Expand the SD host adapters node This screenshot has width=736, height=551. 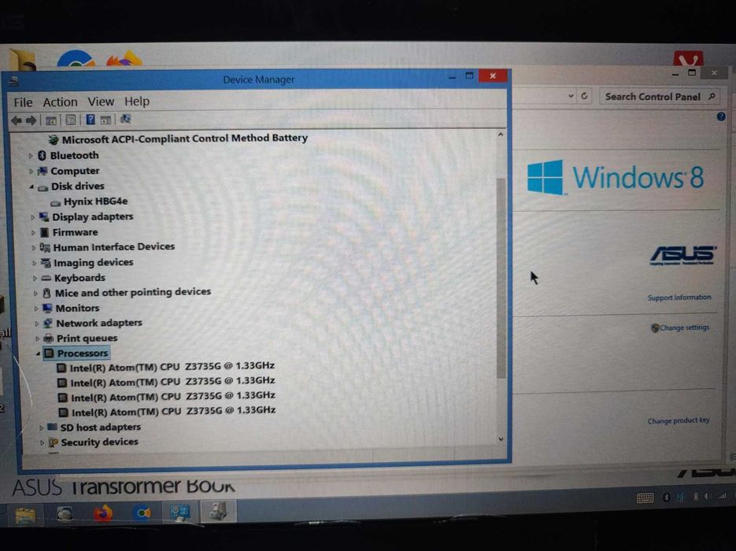41,428
